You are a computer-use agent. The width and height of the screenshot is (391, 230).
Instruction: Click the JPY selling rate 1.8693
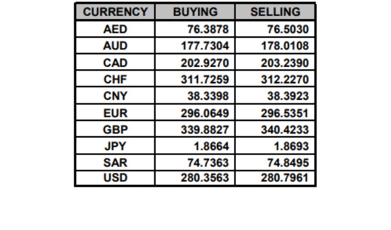(x=291, y=146)
